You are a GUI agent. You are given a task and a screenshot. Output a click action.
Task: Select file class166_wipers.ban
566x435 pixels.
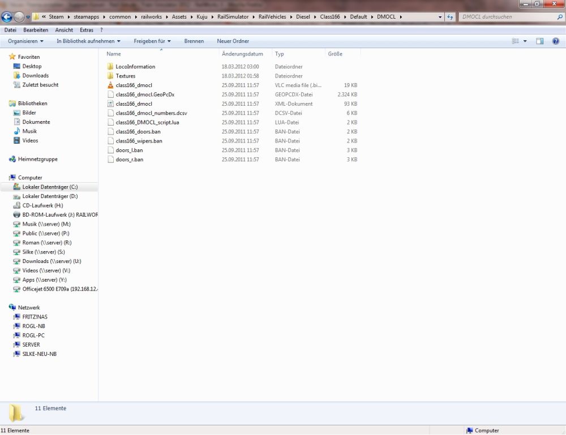click(139, 141)
